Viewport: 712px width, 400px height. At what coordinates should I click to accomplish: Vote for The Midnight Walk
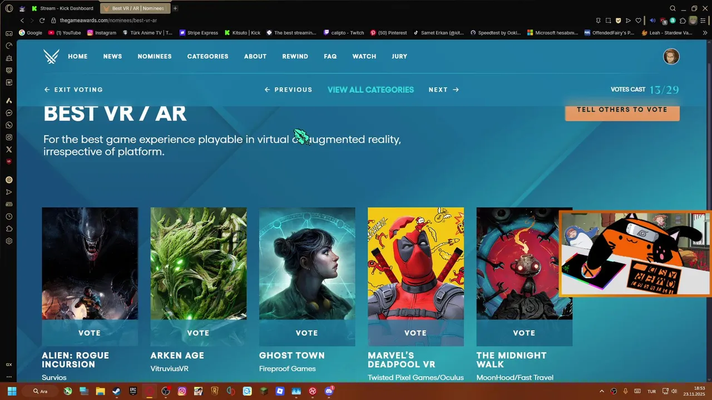click(524, 333)
